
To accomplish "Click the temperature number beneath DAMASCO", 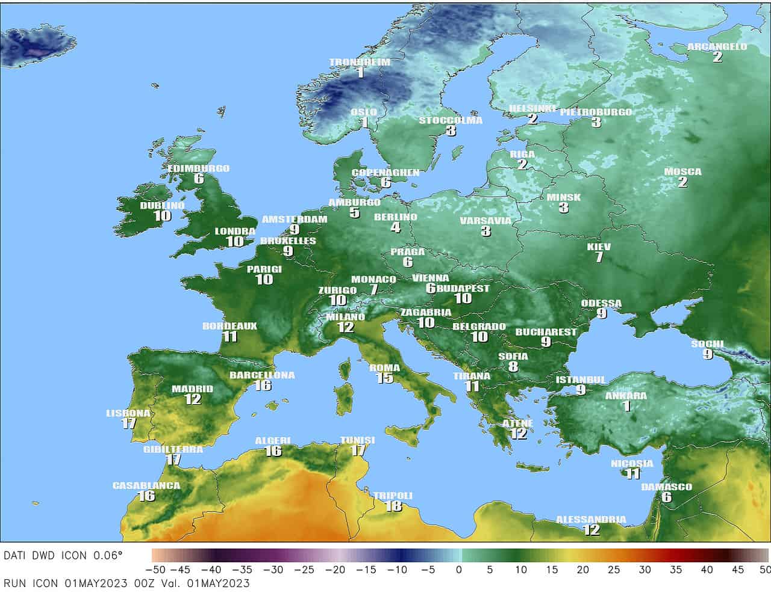I will (666, 497).
